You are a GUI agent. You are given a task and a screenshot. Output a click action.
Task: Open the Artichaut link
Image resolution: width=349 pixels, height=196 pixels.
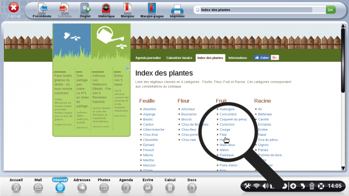pyautogui.click(x=188, y=109)
